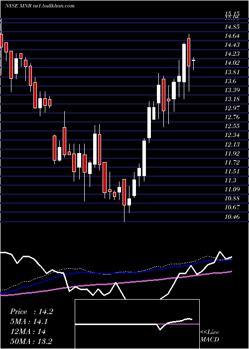Click the 14.02 price axis label
249x349 pixels.
(x=232, y=63)
